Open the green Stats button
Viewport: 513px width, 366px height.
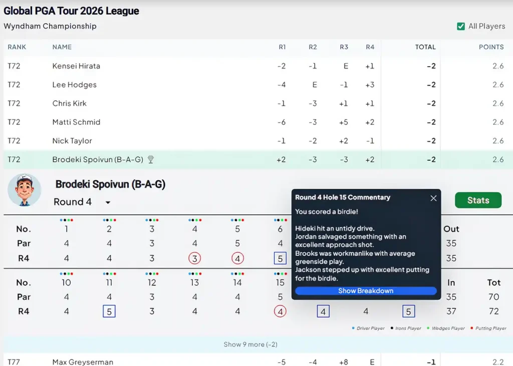tap(478, 200)
